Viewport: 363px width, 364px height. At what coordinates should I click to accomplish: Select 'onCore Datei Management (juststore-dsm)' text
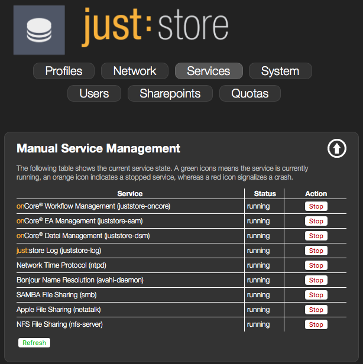coord(83,236)
